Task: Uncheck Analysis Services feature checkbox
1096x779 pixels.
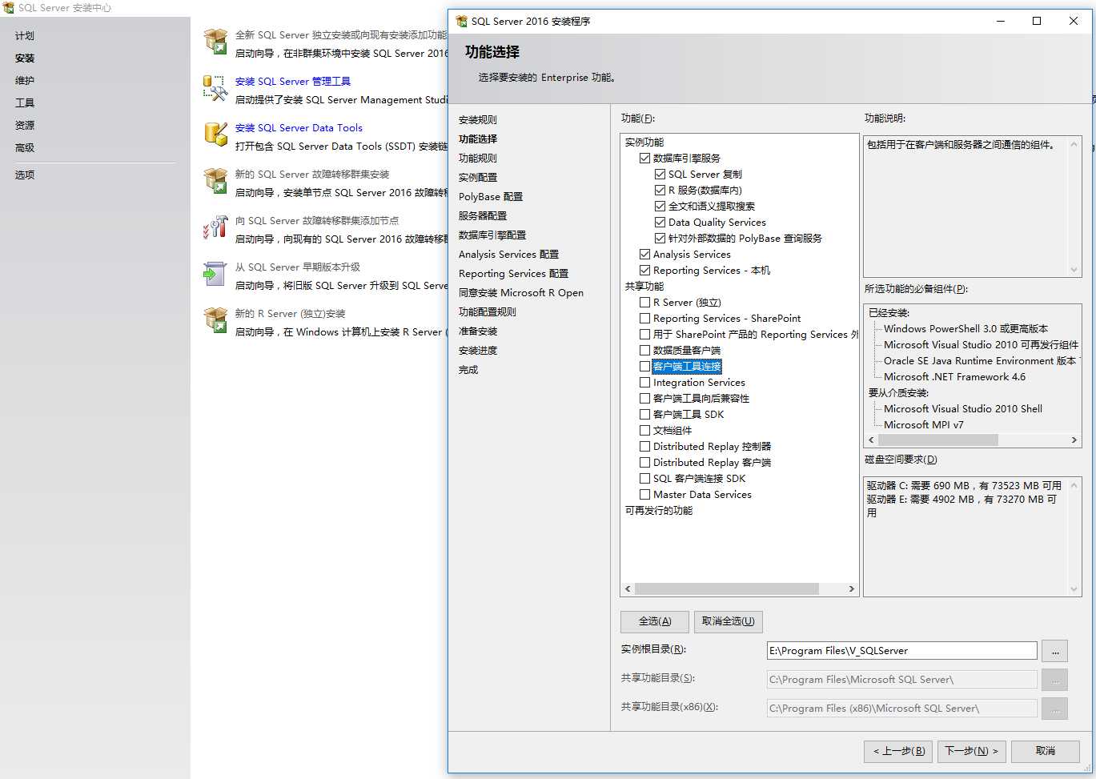Action: (x=644, y=254)
